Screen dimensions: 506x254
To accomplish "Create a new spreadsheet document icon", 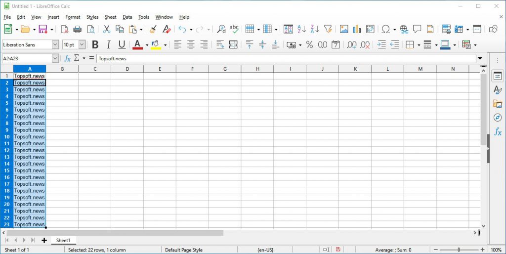I will pos(8,29).
